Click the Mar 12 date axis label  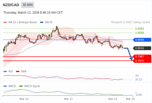(x=113, y=99)
